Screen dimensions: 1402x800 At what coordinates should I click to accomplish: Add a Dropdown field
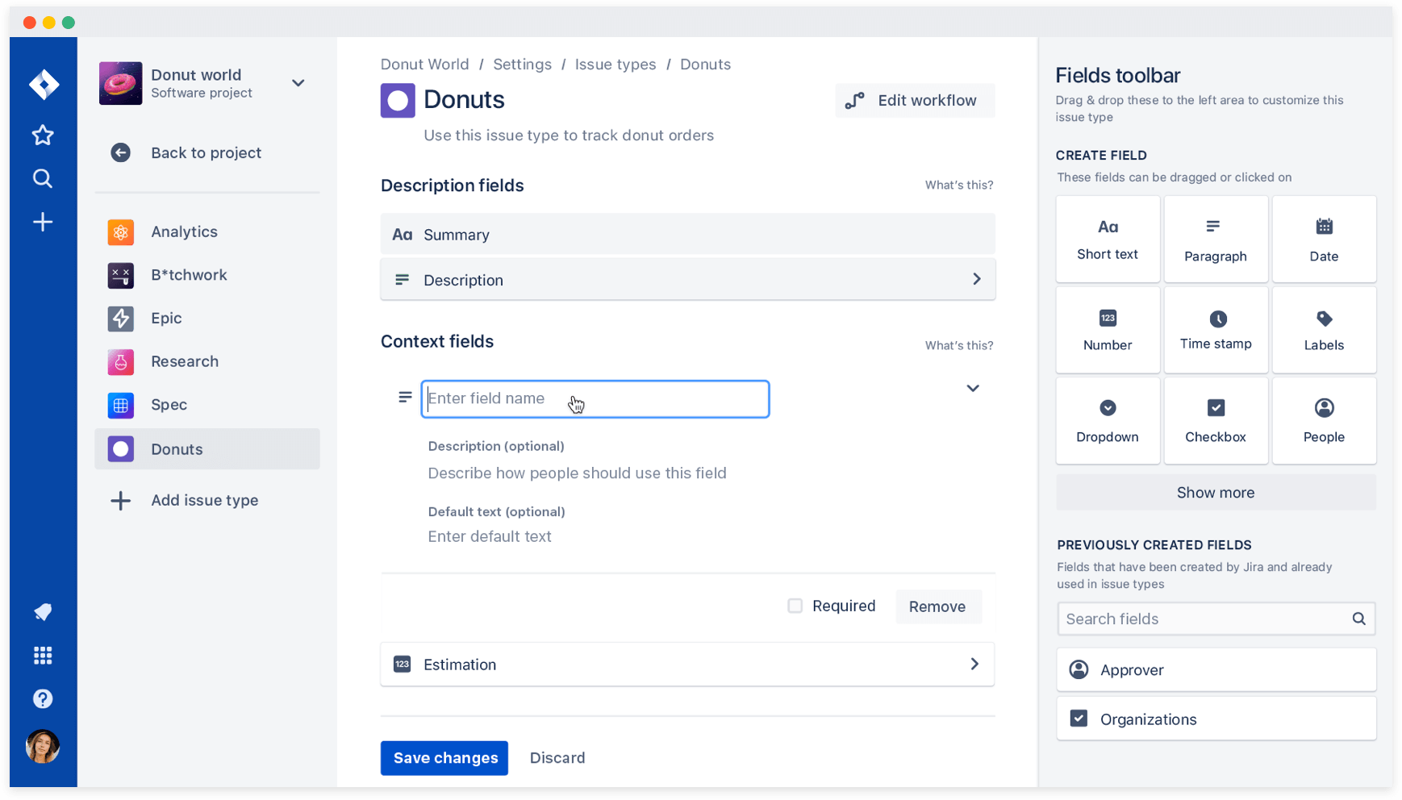[x=1108, y=421]
